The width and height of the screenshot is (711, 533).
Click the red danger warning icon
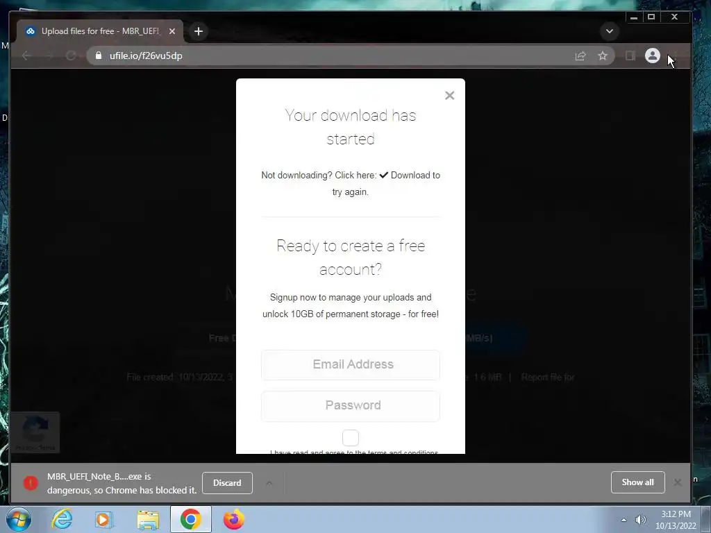[31, 483]
